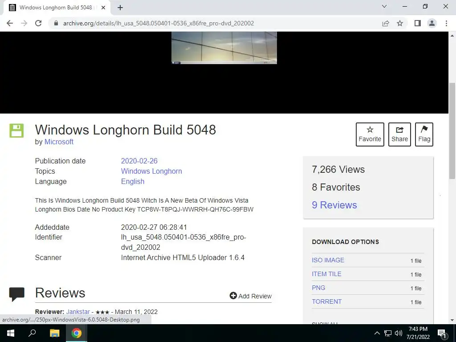456x342 pixels.
Task: Click the address bar URL
Action: pyautogui.click(x=159, y=23)
